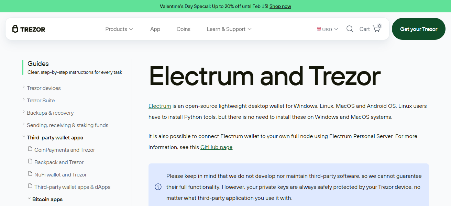This screenshot has height=206, width=451.
Task: Expand the Trezor devices section
Action: [24, 88]
